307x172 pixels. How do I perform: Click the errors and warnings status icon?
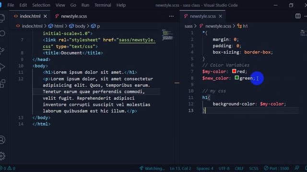coord(8,168)
